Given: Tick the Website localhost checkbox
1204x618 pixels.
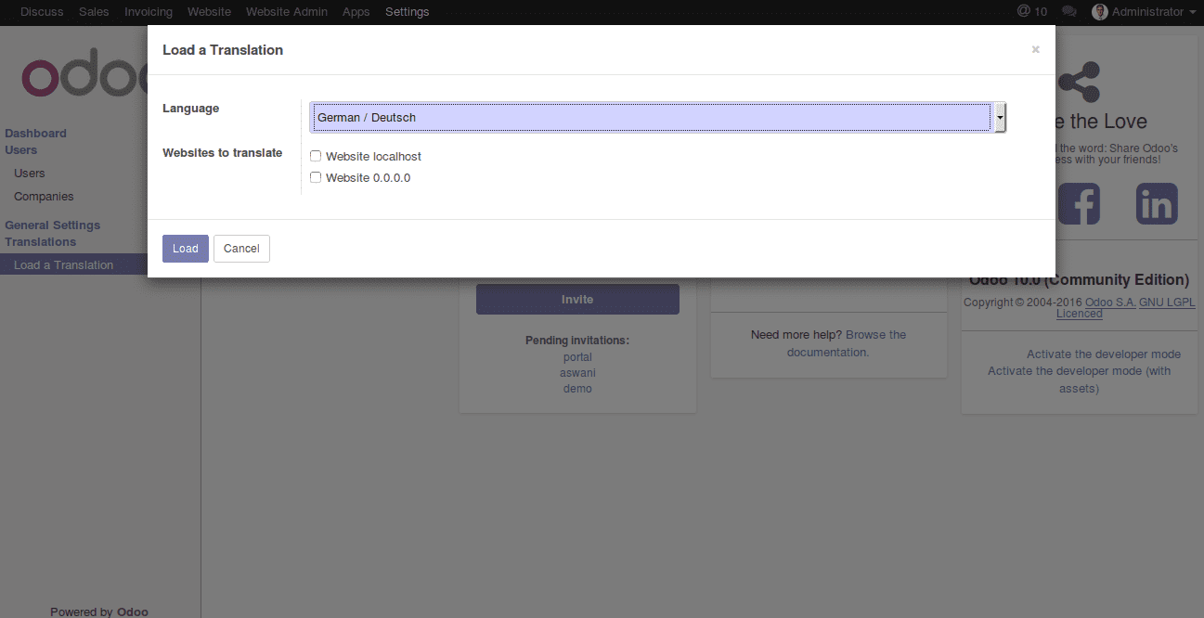Looking at the screenshot, I should pyautogui.click(x=316, y=156).
